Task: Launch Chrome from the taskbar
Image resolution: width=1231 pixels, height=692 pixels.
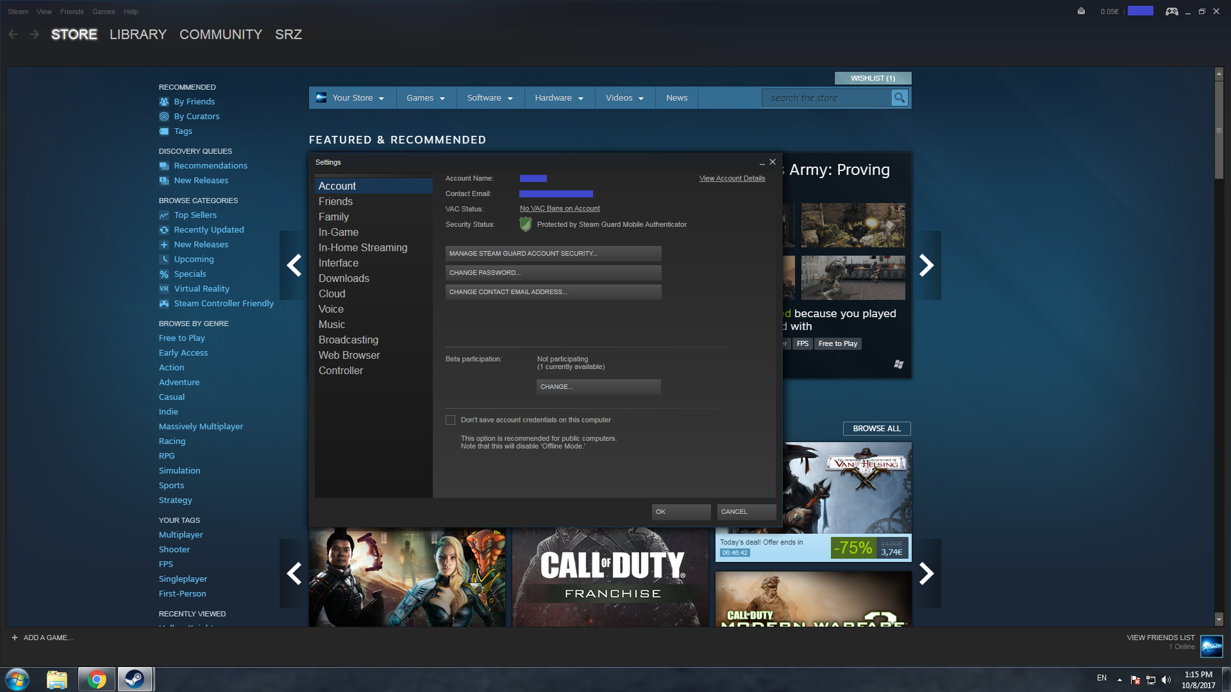Action: (x=97, y=679)
